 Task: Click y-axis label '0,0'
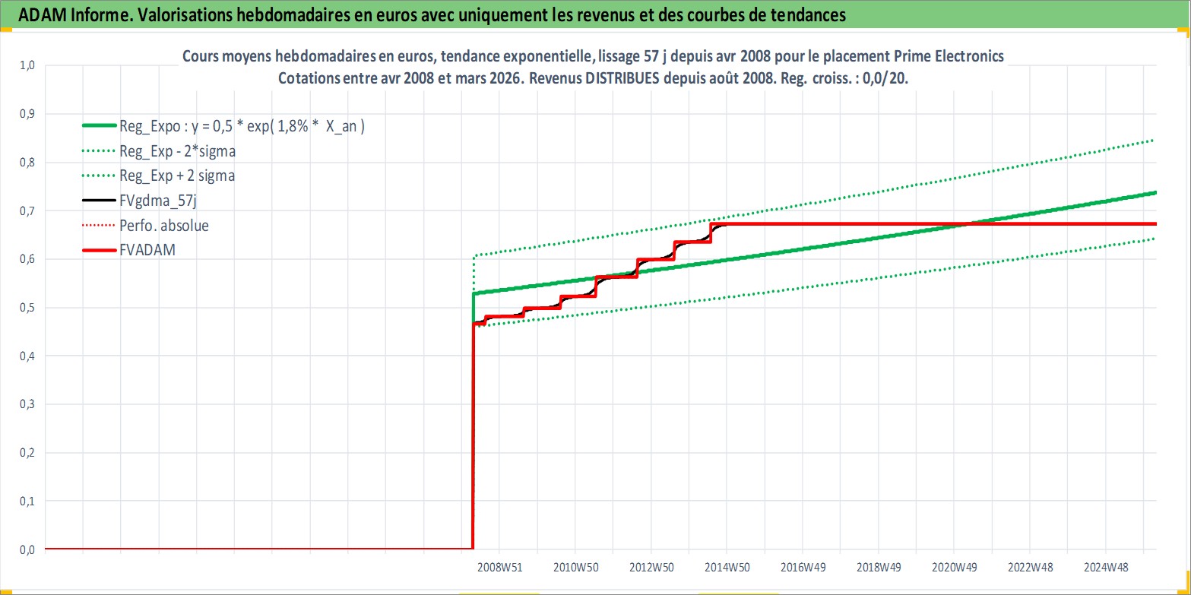[x=28, y=549]
